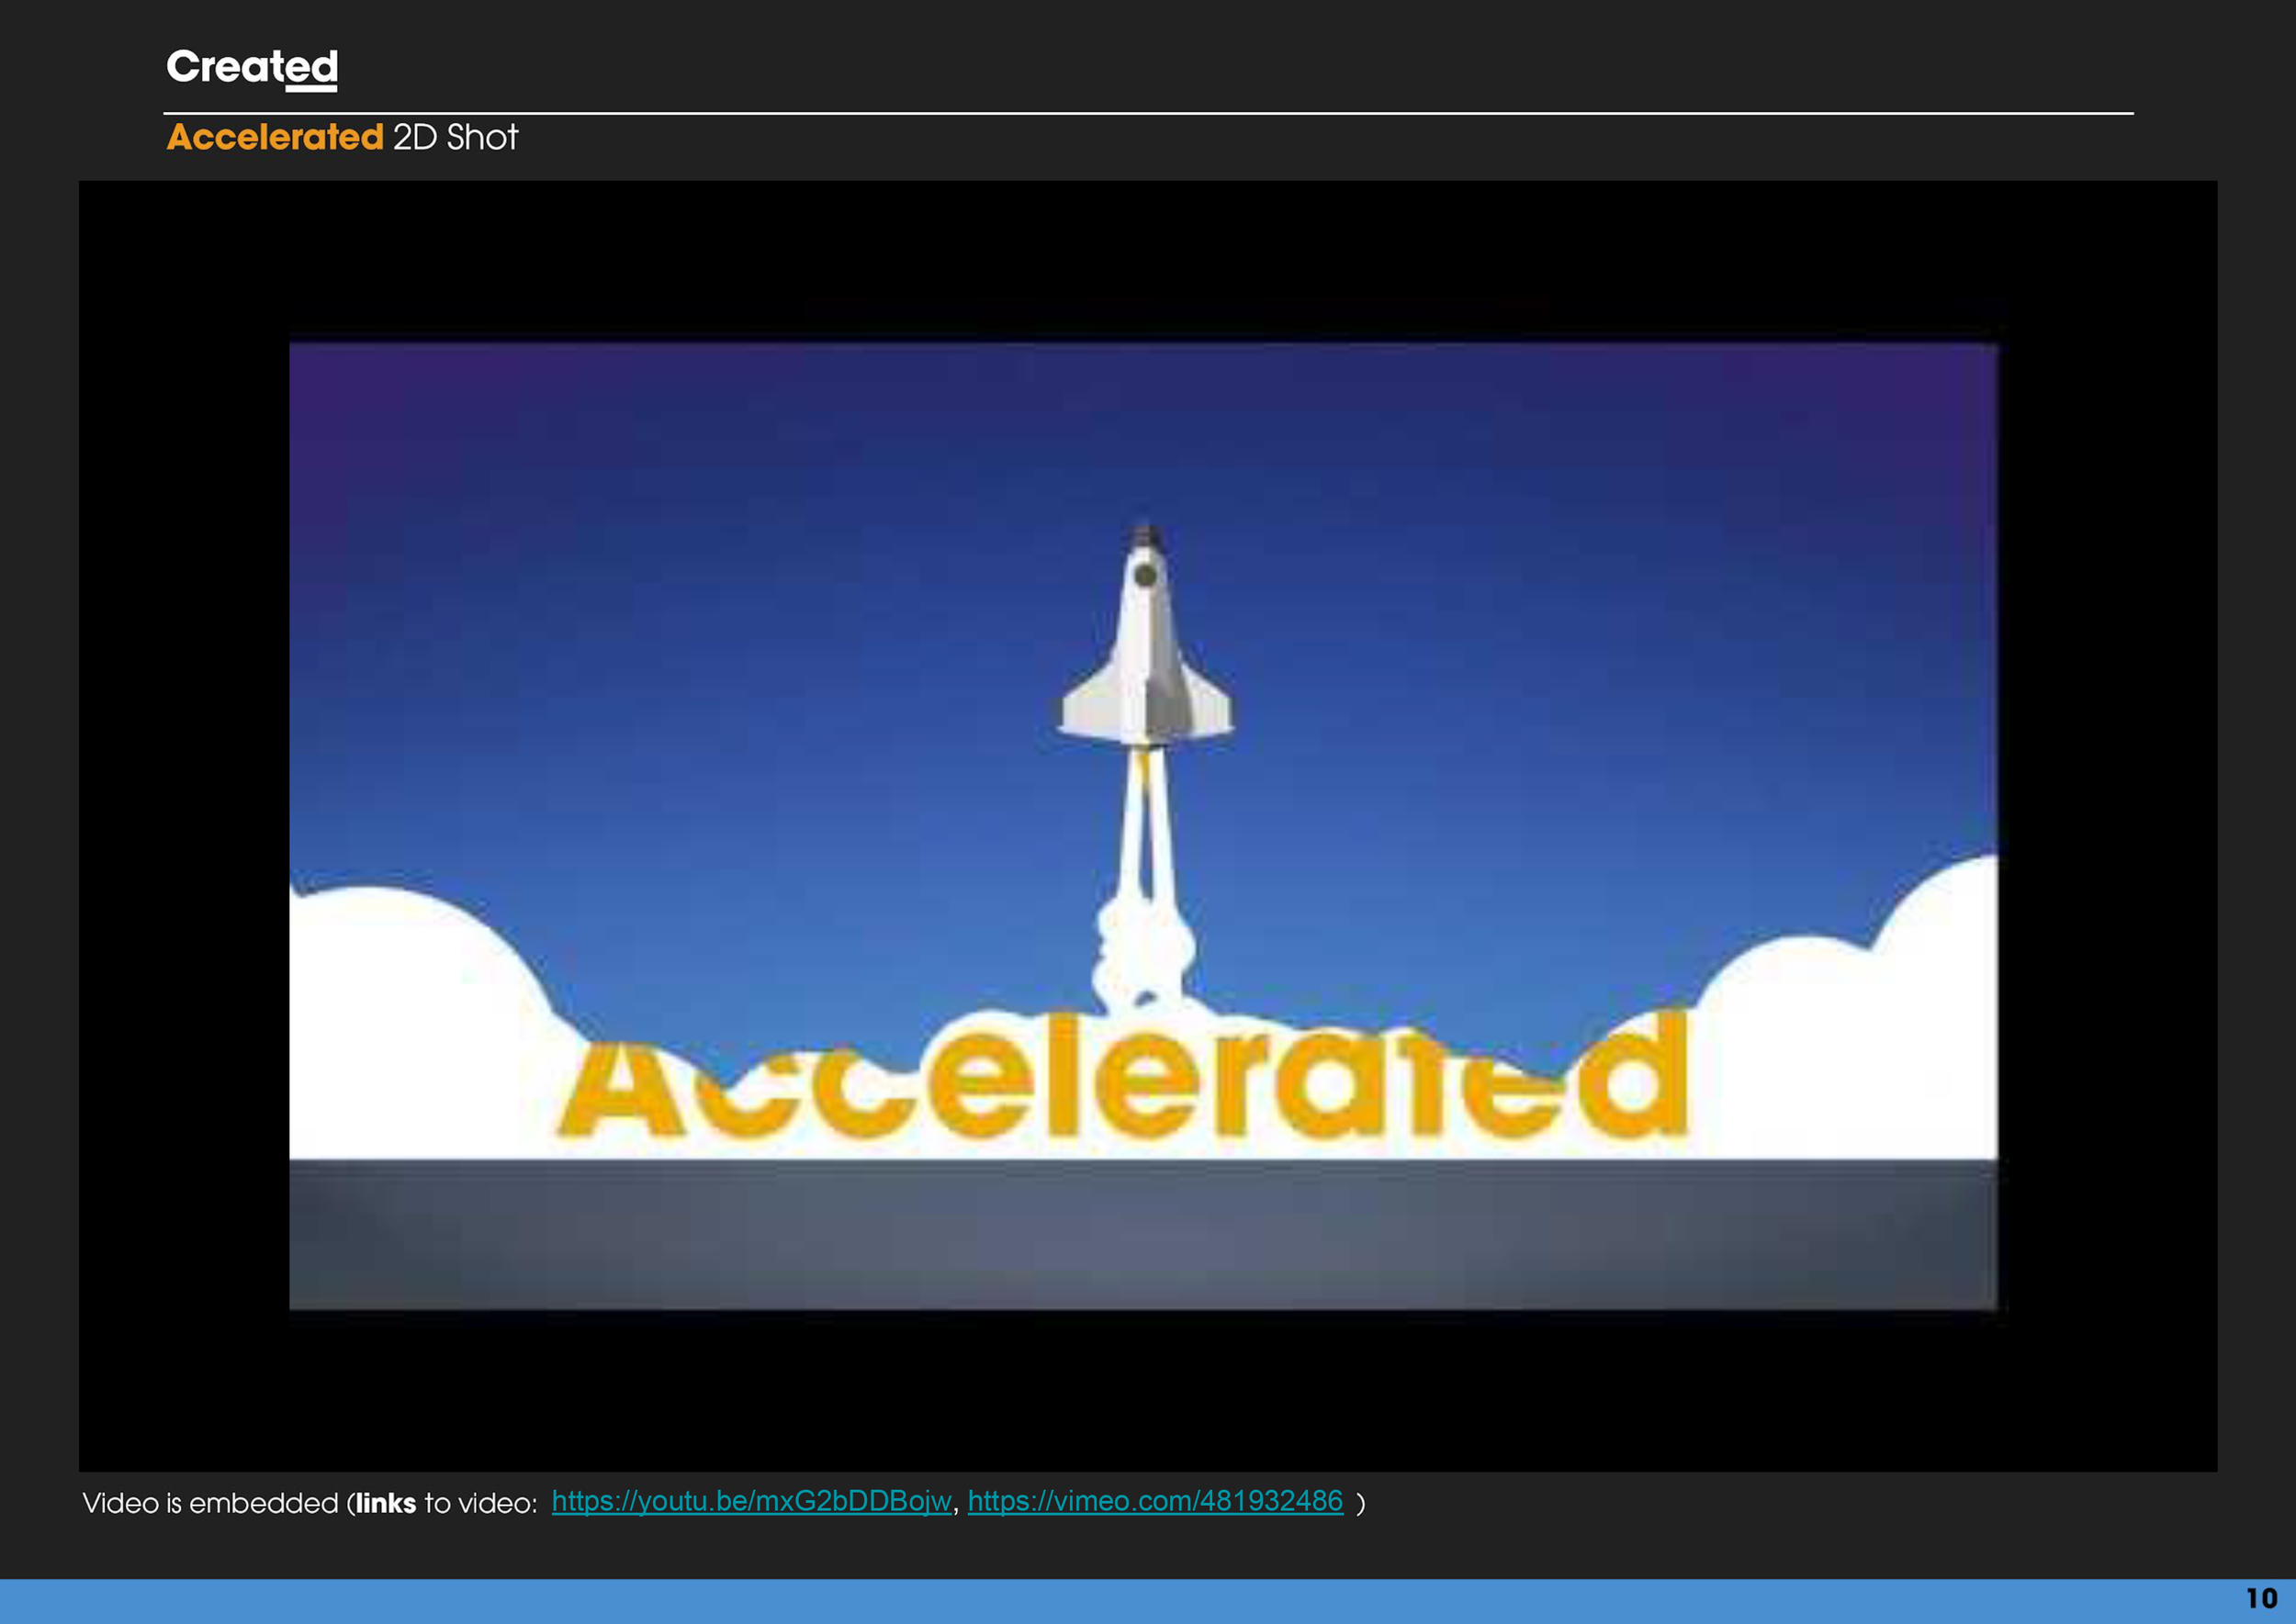Image resolution: width=2296 pixels, height=1624 pixels.
Task: Click the bold 'links' word
Action: click(385, 1503)
